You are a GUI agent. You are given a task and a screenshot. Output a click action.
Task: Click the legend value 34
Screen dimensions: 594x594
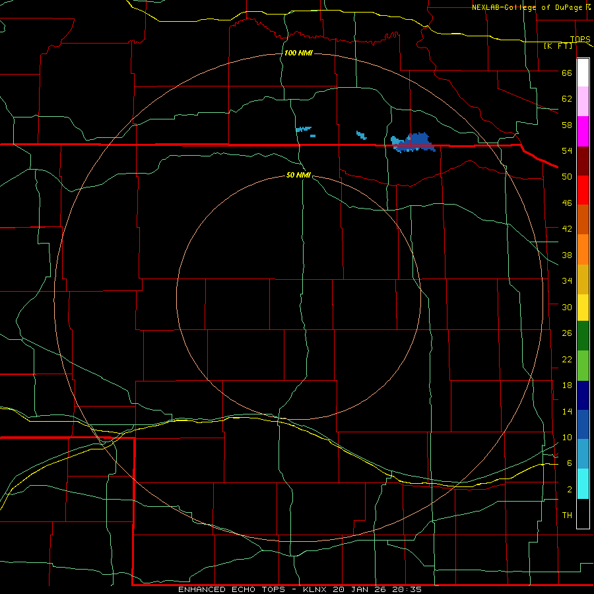coord(567,280)
